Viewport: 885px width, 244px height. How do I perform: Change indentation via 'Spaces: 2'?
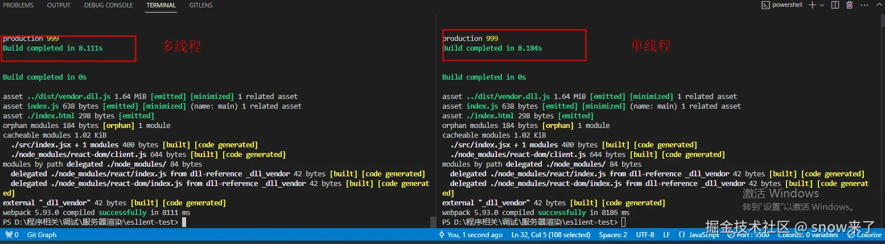tap(613, 235)
